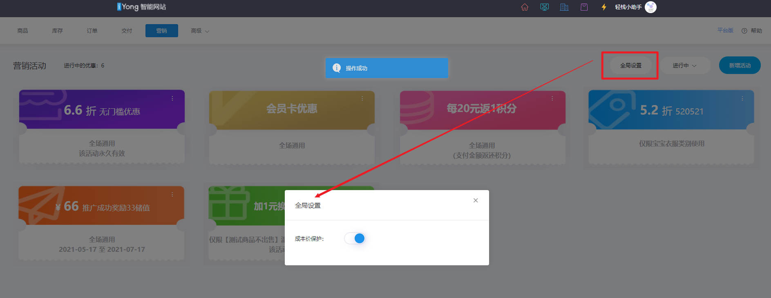The image size is (771, 298).
Task: Click the iYong 智能网站 logo
Action: (x=141, y=7)
